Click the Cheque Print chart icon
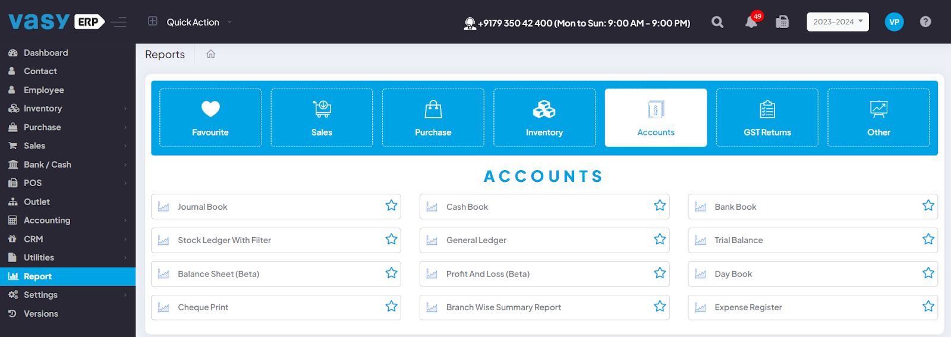The height and width of the screenshot is (337, 951). tap(163, 307)
